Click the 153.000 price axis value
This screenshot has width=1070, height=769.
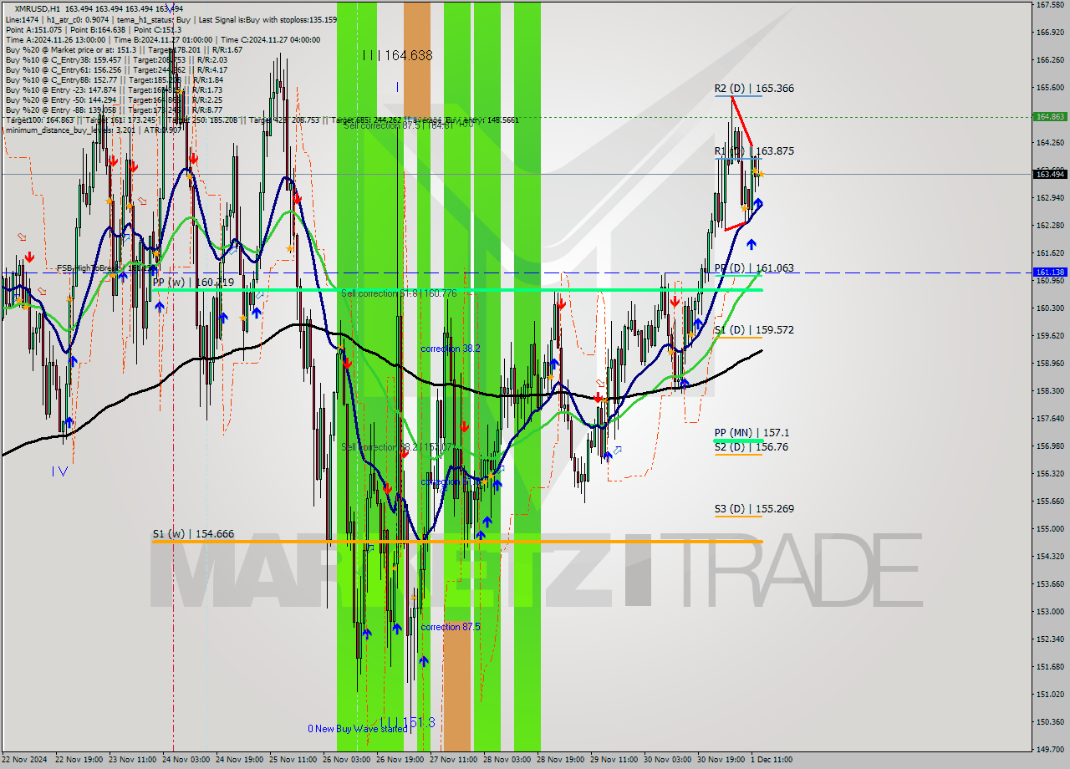[x=1050, y=612]
